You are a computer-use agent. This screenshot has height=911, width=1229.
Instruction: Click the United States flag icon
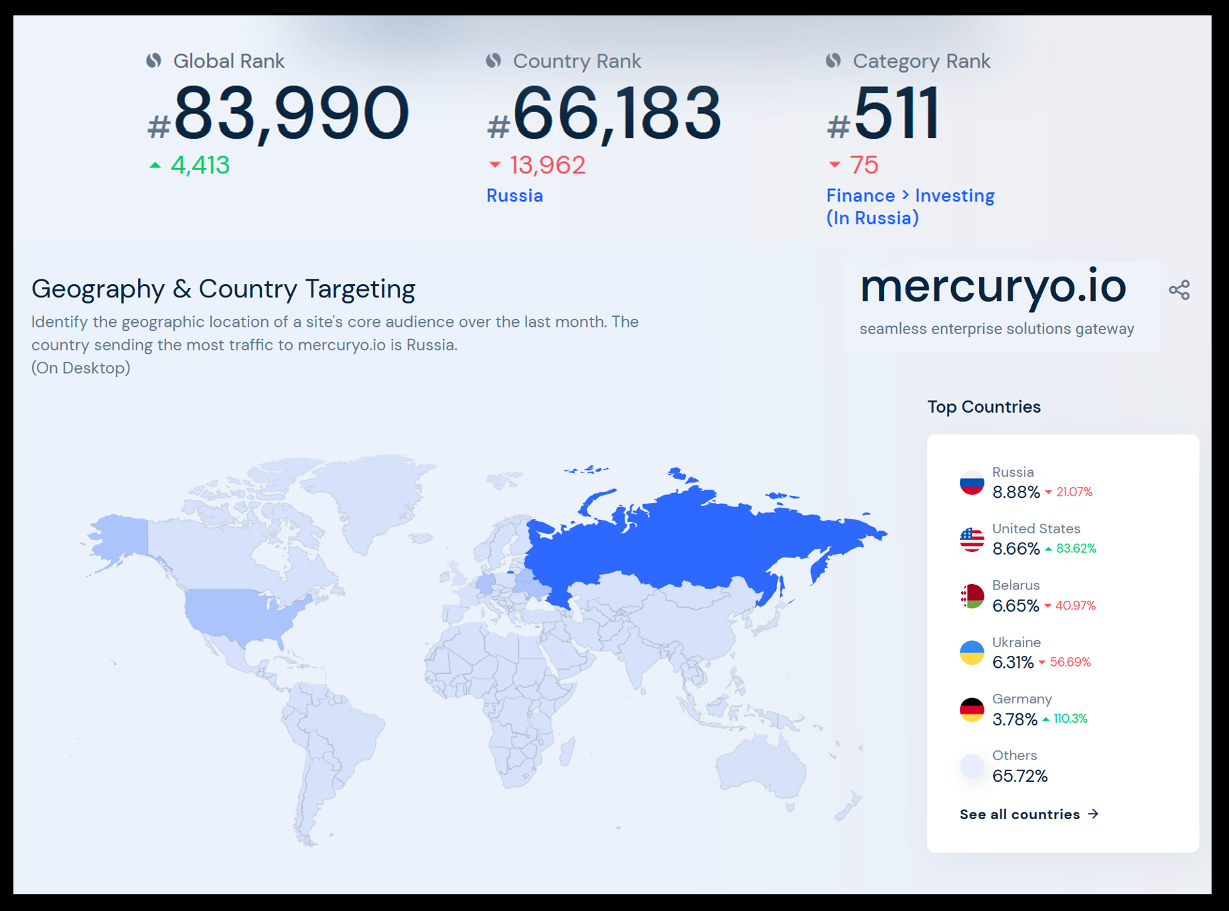point(971,539)
